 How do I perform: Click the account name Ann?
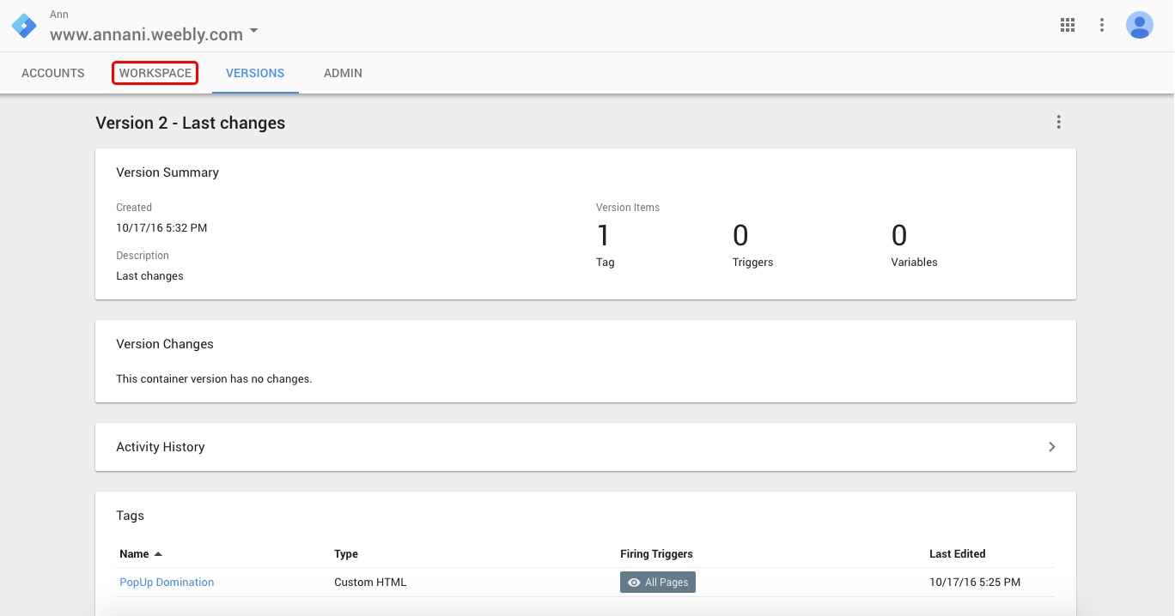tap(59, 15)
